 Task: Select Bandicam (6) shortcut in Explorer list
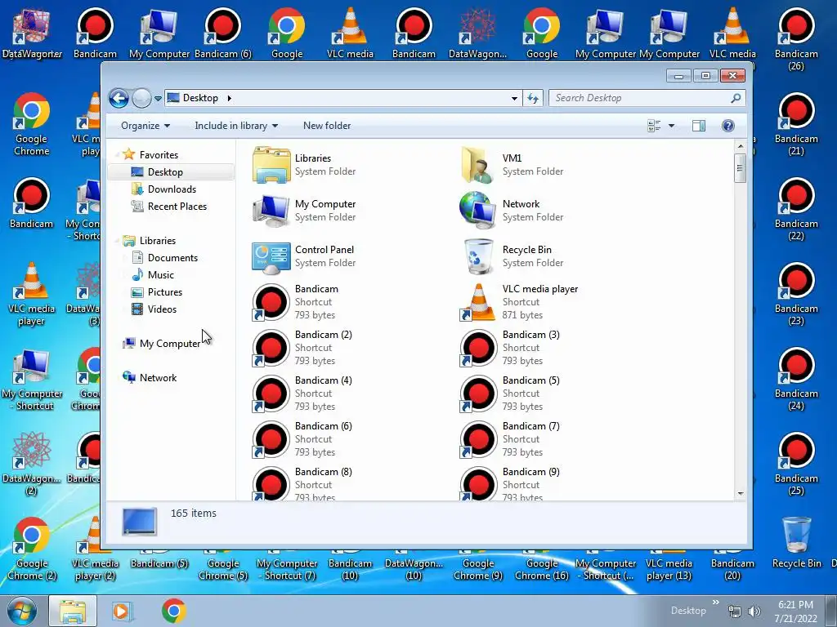point(271,439)
